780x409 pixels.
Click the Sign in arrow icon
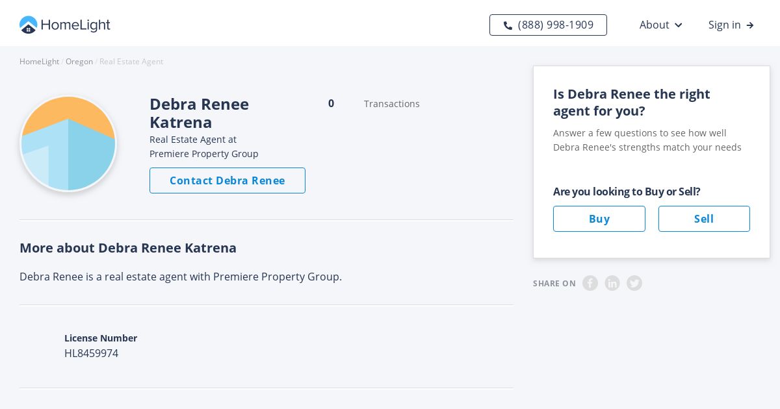pos(750,25)
